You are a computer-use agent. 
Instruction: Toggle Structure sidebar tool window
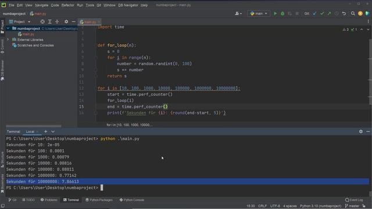coord(2,160)
